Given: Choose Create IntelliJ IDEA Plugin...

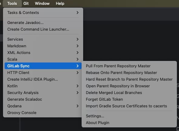Looking at the screenshot, I should (43, 79).
